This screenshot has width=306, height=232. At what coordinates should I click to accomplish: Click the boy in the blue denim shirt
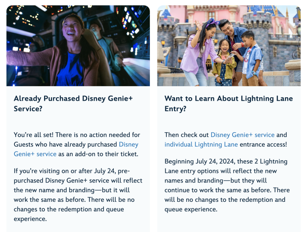click(252, 59)
